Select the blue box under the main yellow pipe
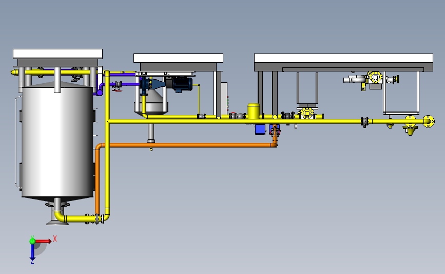 point(260,130)
